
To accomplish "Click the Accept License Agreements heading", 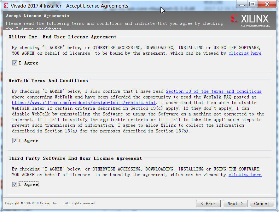I will tap(38, 16).
